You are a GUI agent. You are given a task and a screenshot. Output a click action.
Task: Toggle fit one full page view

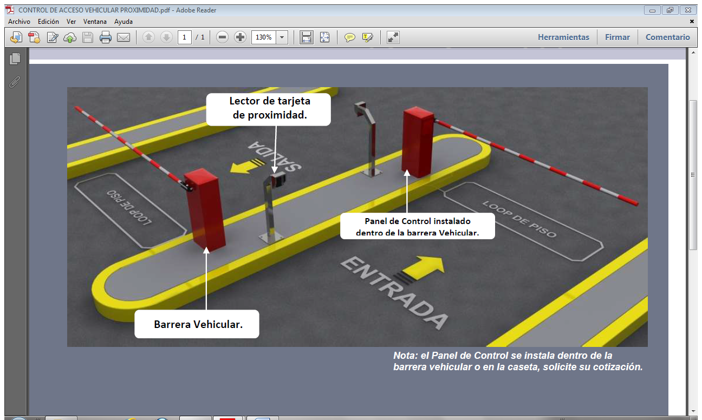324,37
